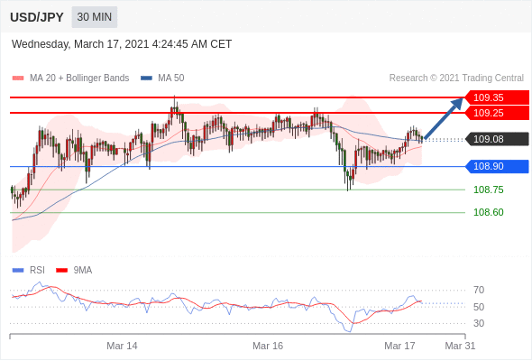This screenshot has width=532, height=361.
Task: Click the Mar 17 date axis label
Action: pyautogui.click(x=399, y=346)
